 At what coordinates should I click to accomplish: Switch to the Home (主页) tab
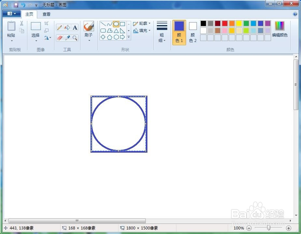(x=29, y=14)
